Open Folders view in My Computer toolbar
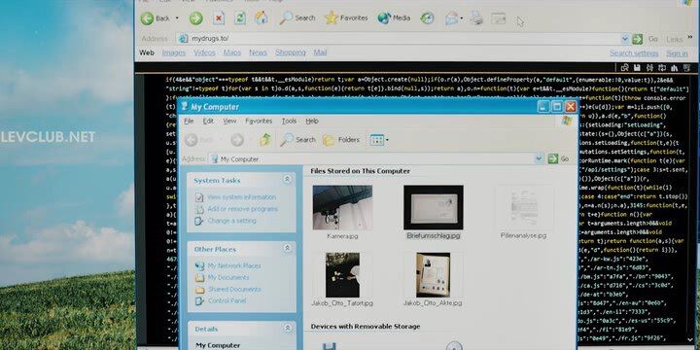Screen dimensions: 700x350 341,140
